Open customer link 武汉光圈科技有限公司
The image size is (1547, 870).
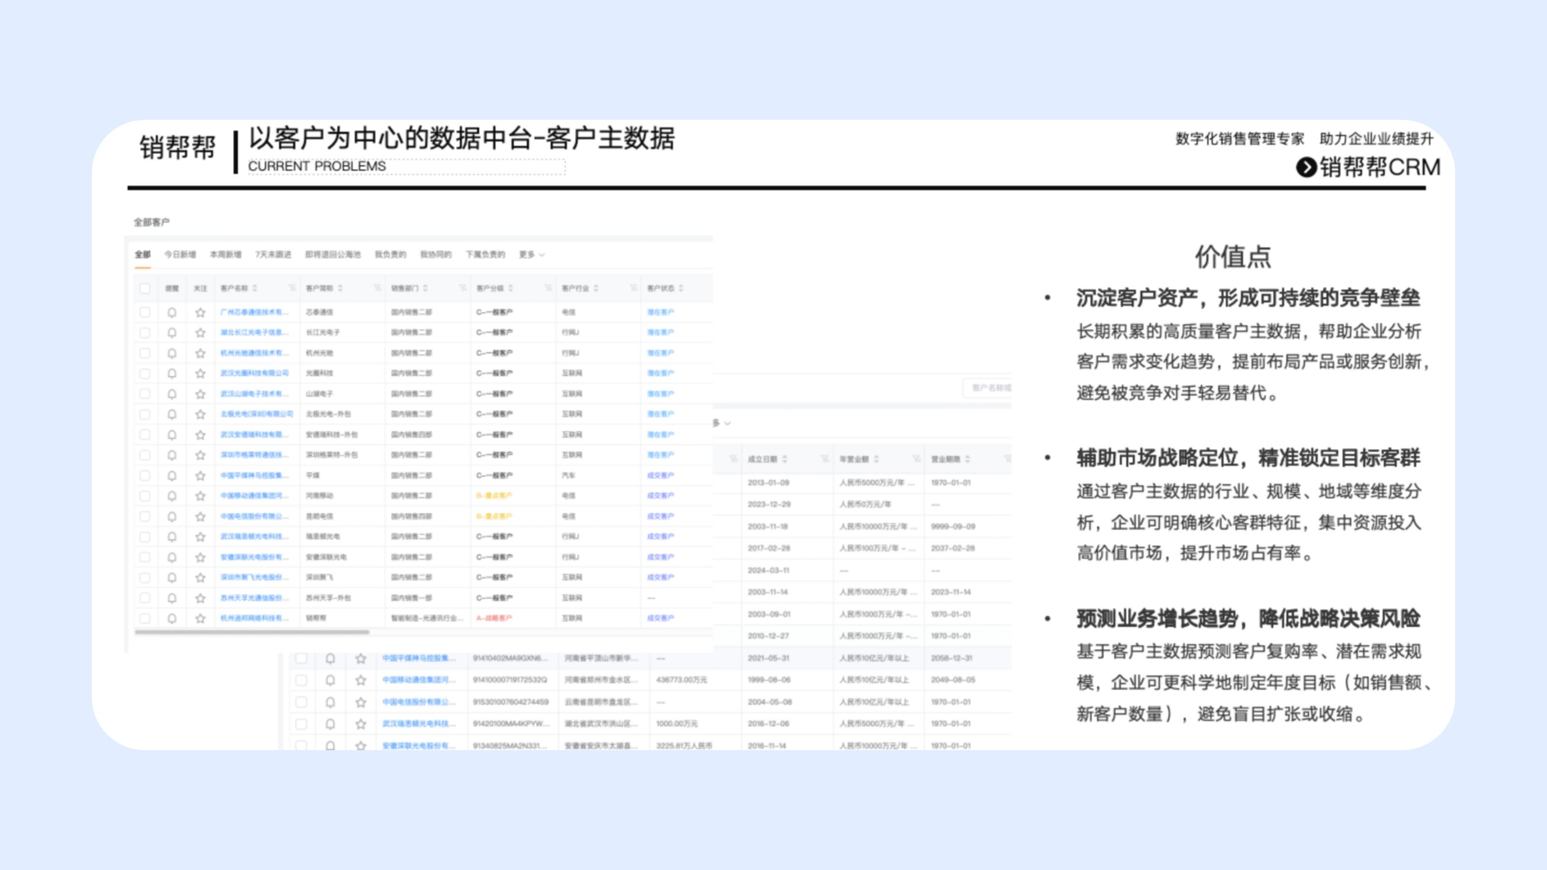255,374
